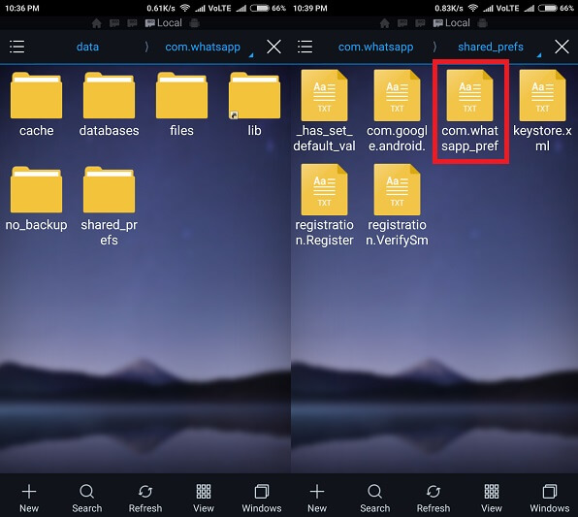Select shared_prefs breadcrumb in right screen
The width and height of the screenshot is (578, 517).
pyautogui.click(x=491, y=47)
